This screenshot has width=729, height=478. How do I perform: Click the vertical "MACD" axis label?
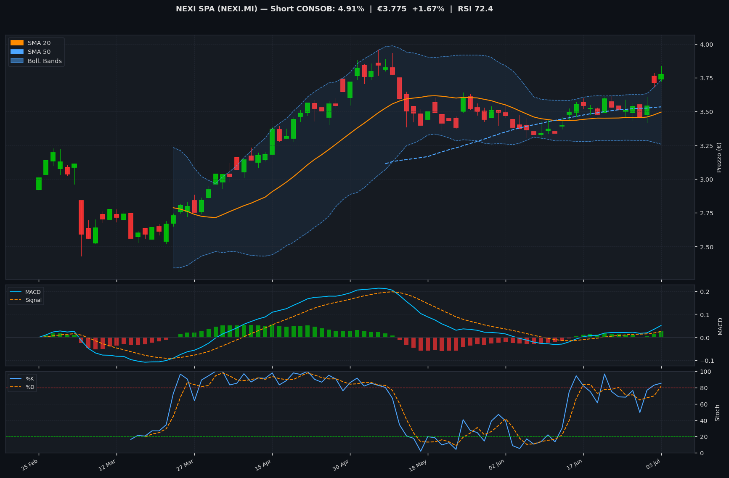[720, 326]
